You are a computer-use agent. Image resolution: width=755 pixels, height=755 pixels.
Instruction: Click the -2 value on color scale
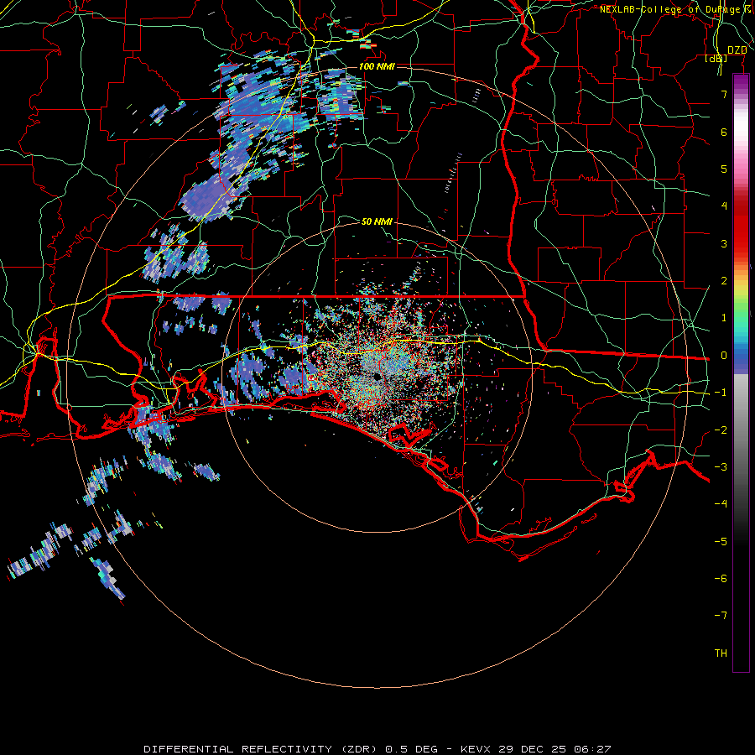tap(721, 430)
